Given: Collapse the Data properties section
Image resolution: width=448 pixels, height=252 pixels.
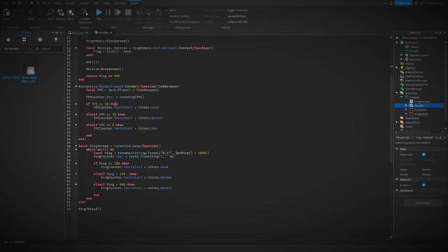Looking at the screenshot, I should [x=397, y=149].
